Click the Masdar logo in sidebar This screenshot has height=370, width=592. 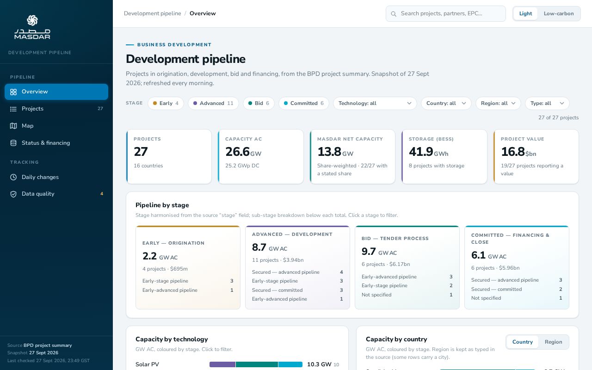coord(32,27)
